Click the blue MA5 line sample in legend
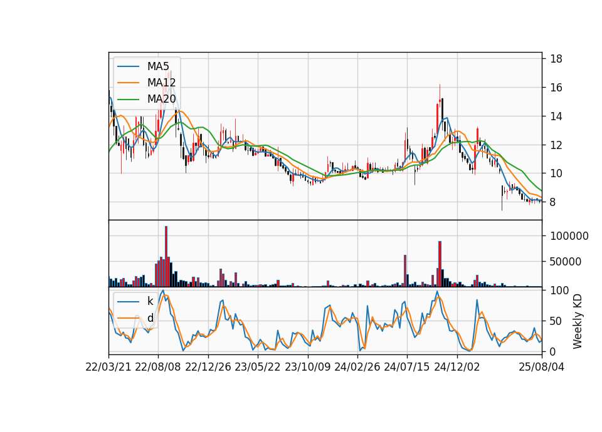Screen dimensions: 602x432 128,66
